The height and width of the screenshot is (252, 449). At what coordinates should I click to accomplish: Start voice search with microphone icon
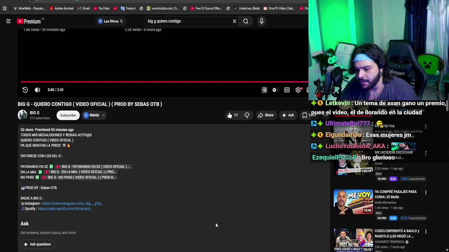tap(262, 21)
